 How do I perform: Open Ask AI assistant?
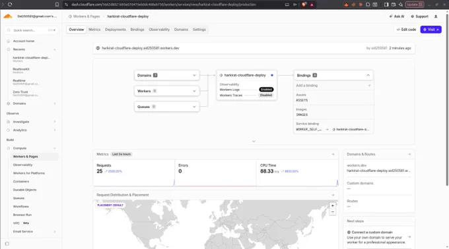(397, 16)
